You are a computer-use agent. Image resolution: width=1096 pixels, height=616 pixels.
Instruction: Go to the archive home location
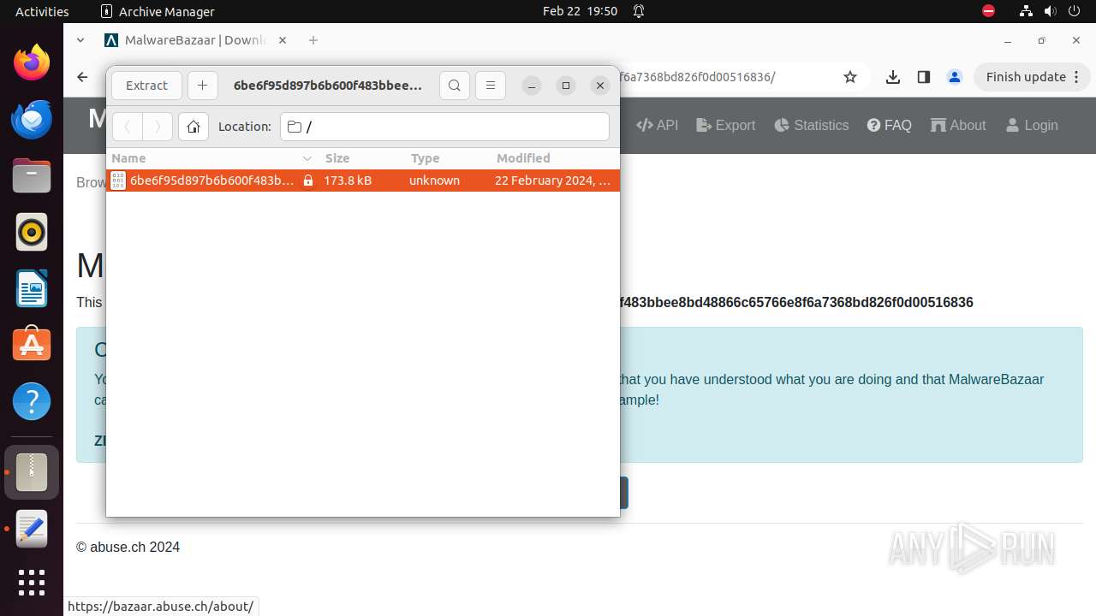194,127
